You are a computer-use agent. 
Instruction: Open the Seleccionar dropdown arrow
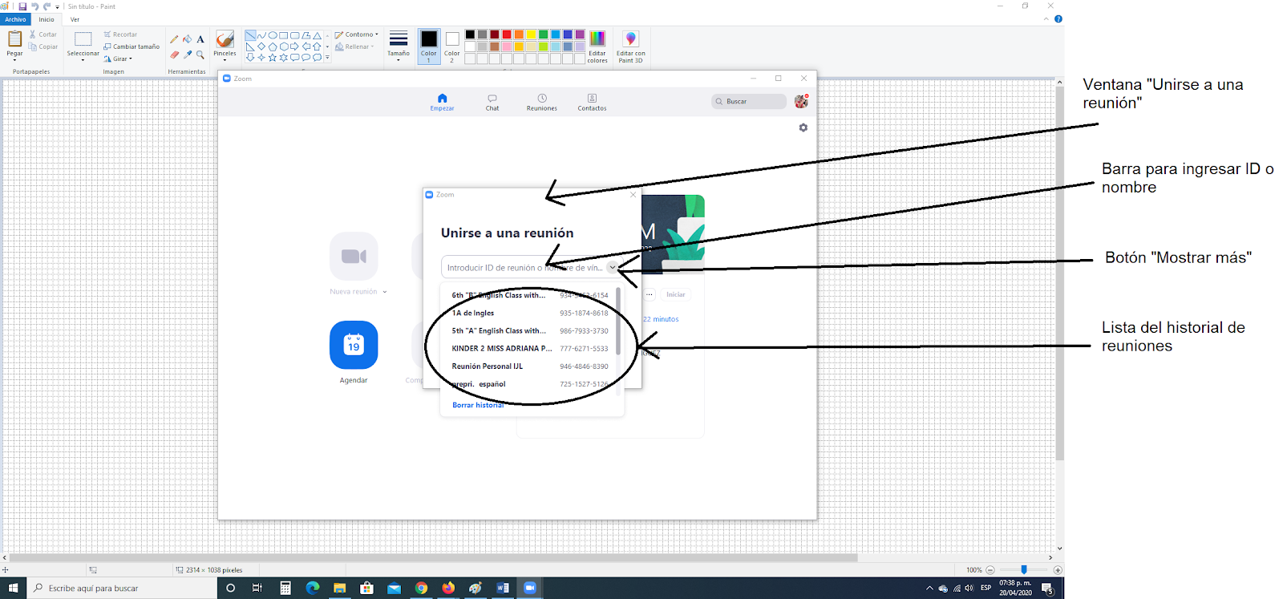pos(83,60)
